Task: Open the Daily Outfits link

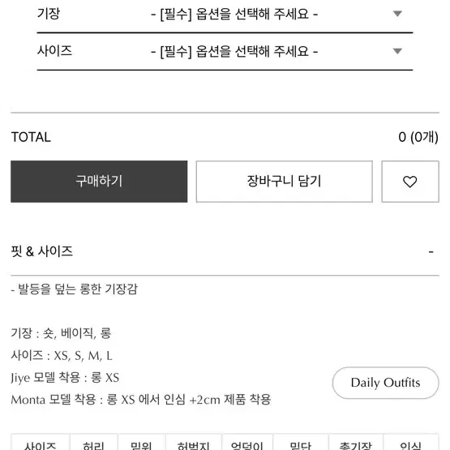Action: pyautogui.click(x=385, y=383)
